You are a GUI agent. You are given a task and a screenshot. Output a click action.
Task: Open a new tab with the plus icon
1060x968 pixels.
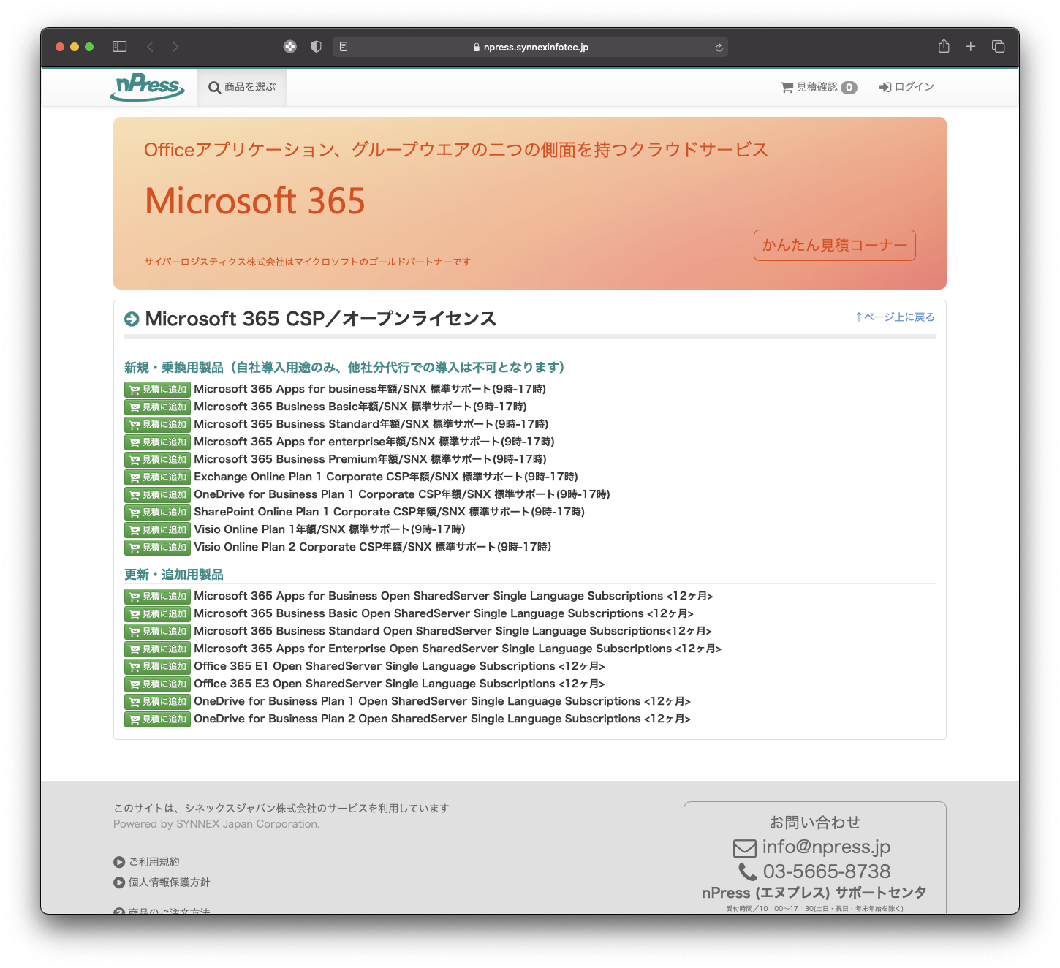tap(971, 47)
